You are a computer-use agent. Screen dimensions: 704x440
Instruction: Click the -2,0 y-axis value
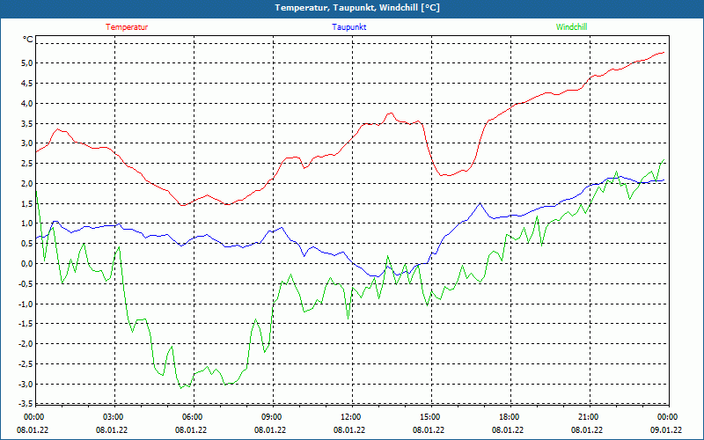[26, 344]
